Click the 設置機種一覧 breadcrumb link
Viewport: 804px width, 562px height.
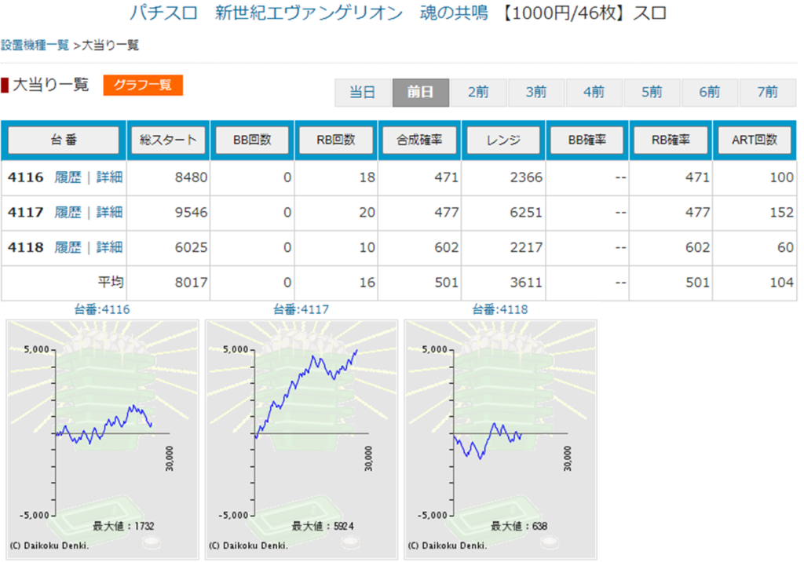click(x=35, y=46)
